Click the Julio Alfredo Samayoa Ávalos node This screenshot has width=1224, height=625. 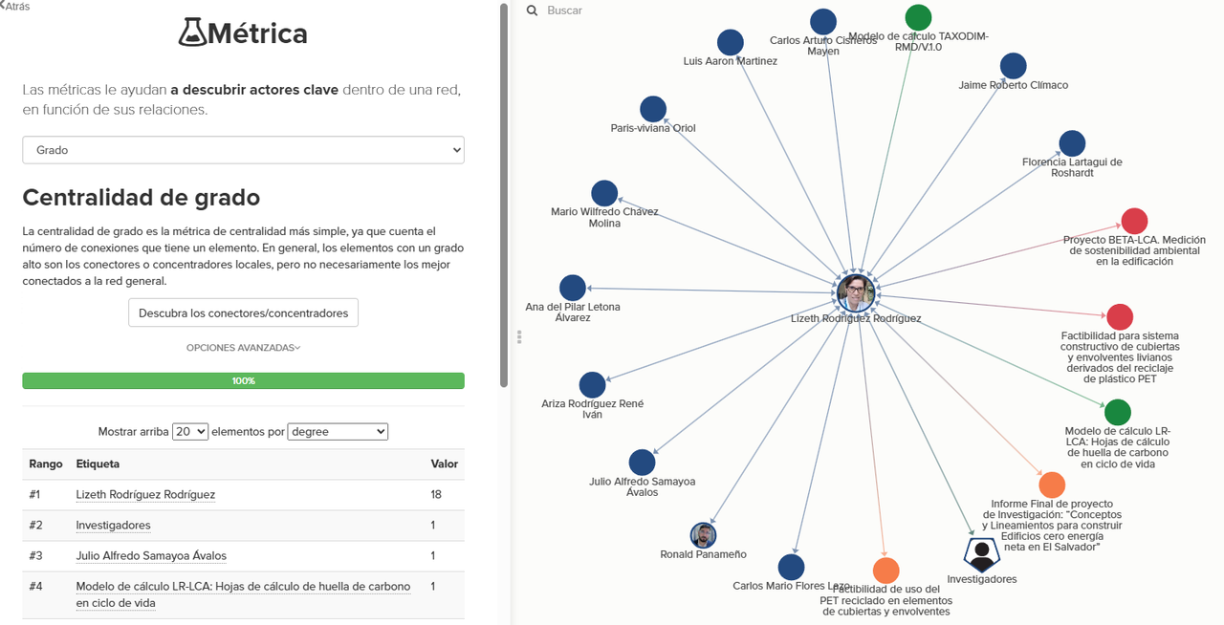(642, 463)
